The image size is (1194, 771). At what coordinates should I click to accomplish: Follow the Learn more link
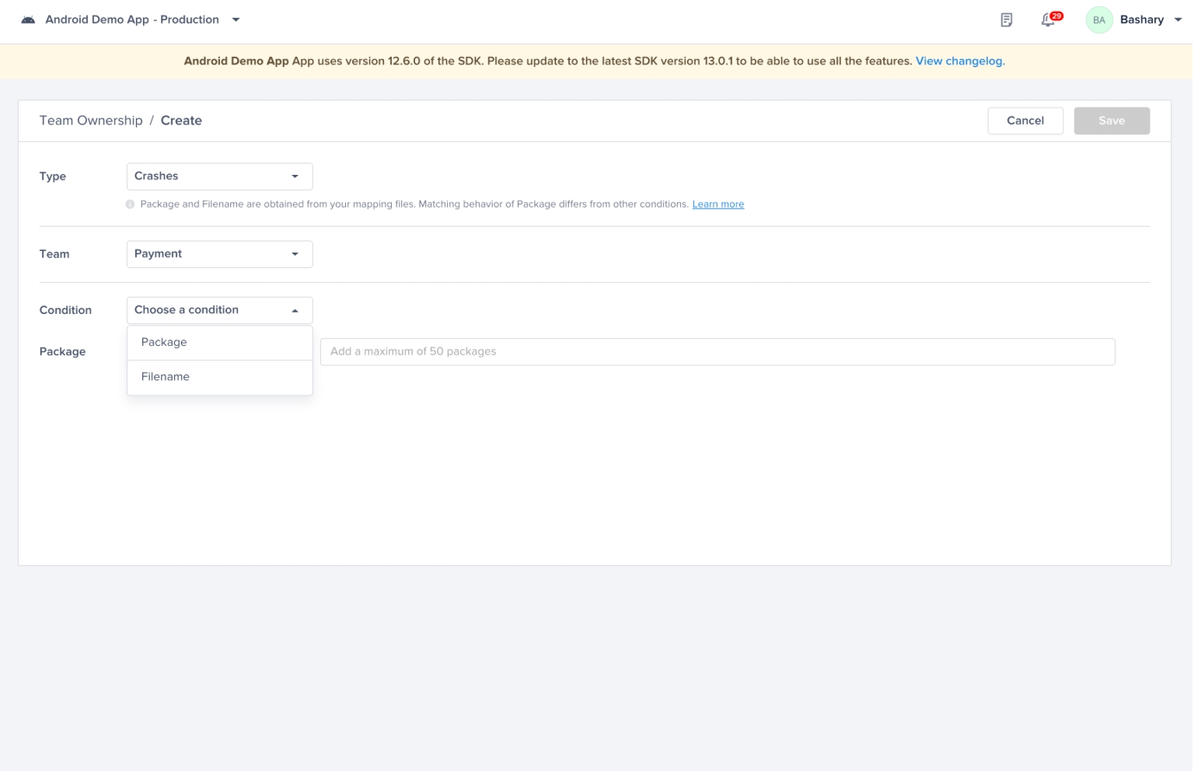[x=717, y=204]
